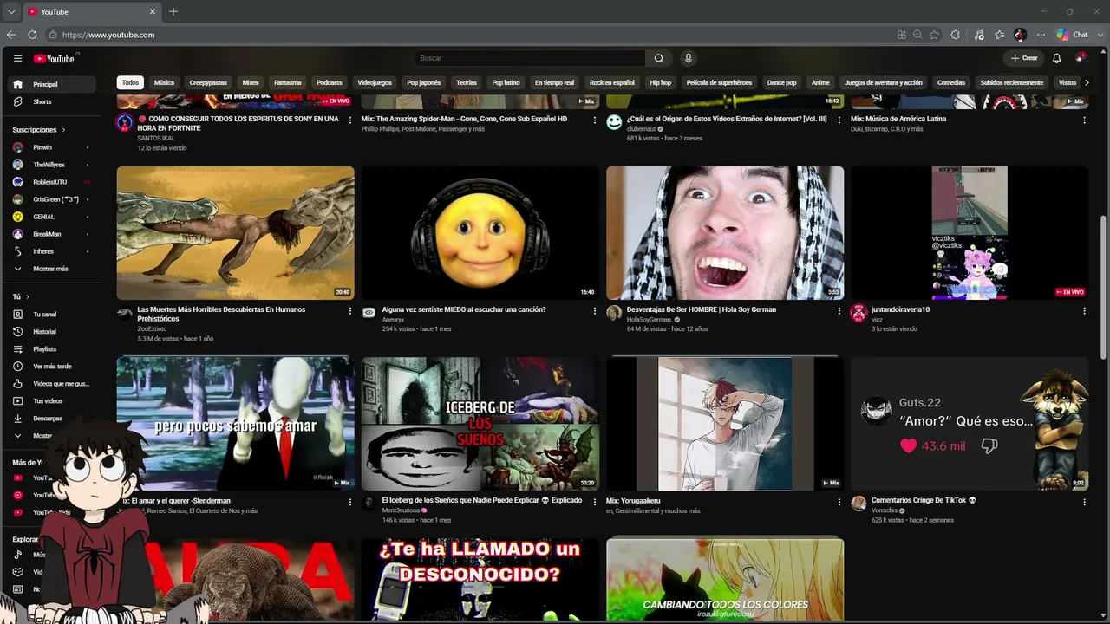Image resolution: width=1110 pixels, height=624 pixels.
Task: Open a new browser tab
Action: pyautogui.click(x=173, y=11)
